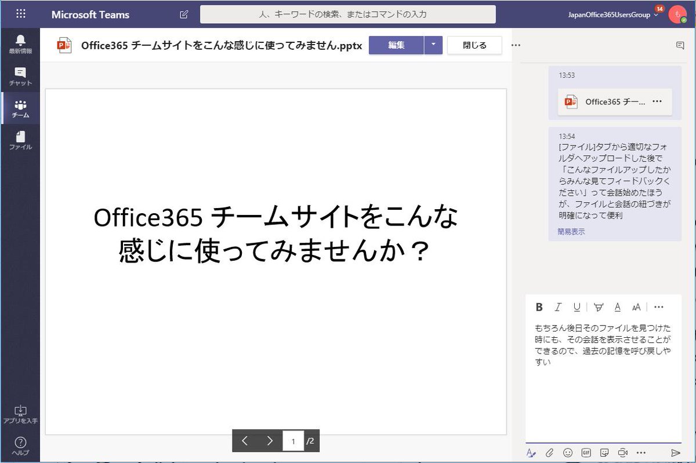
Task: Open the Activity (最新情報) sidebar item
Action: (x=20, y=44)
